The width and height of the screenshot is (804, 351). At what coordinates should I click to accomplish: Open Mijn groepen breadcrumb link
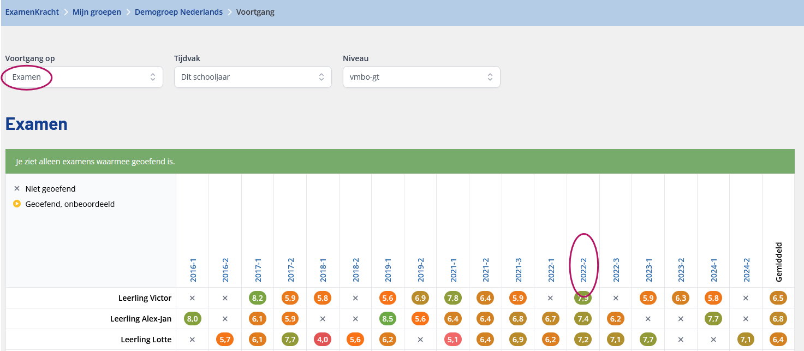[97, 12]
